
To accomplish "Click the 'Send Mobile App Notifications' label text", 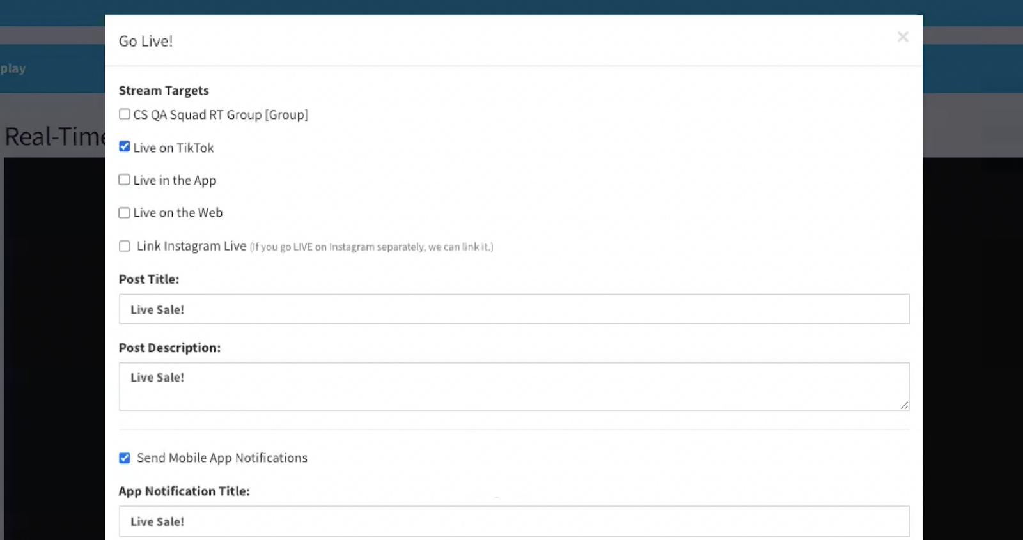I will pos(222,458).
